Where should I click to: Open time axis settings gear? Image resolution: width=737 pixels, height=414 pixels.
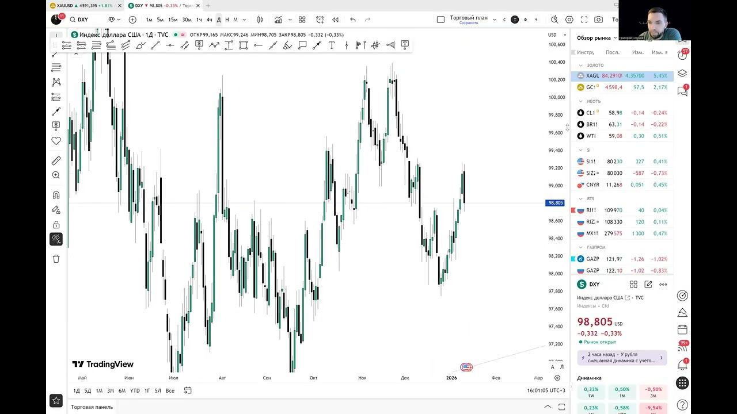557,378
